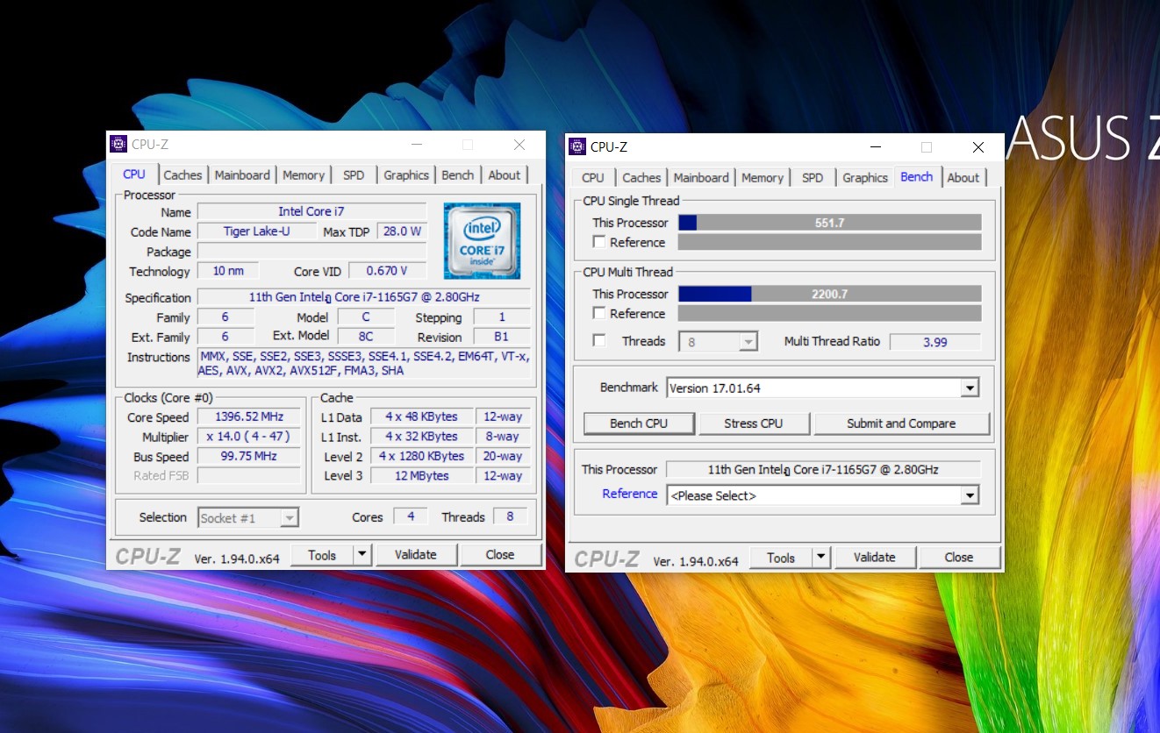This screenshot has height=733, width=1160.
Task: Click the Threads count field in CPU window
Action: (x=511, y=516)
